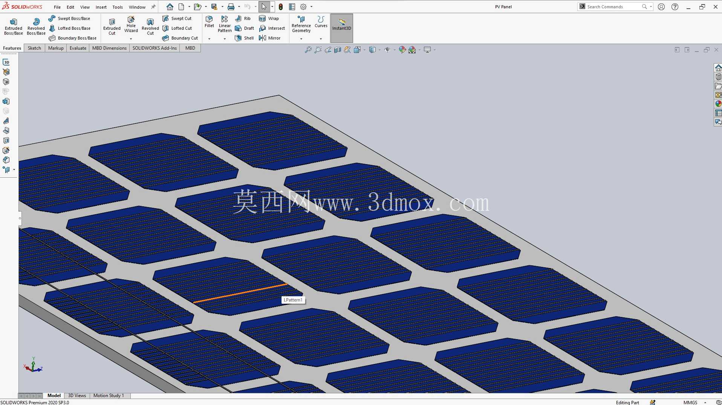The height and width of the screenshot is (405, 722).
Task: Expand the Reference Geometry dropdown arrow
Action: point(301,39)
